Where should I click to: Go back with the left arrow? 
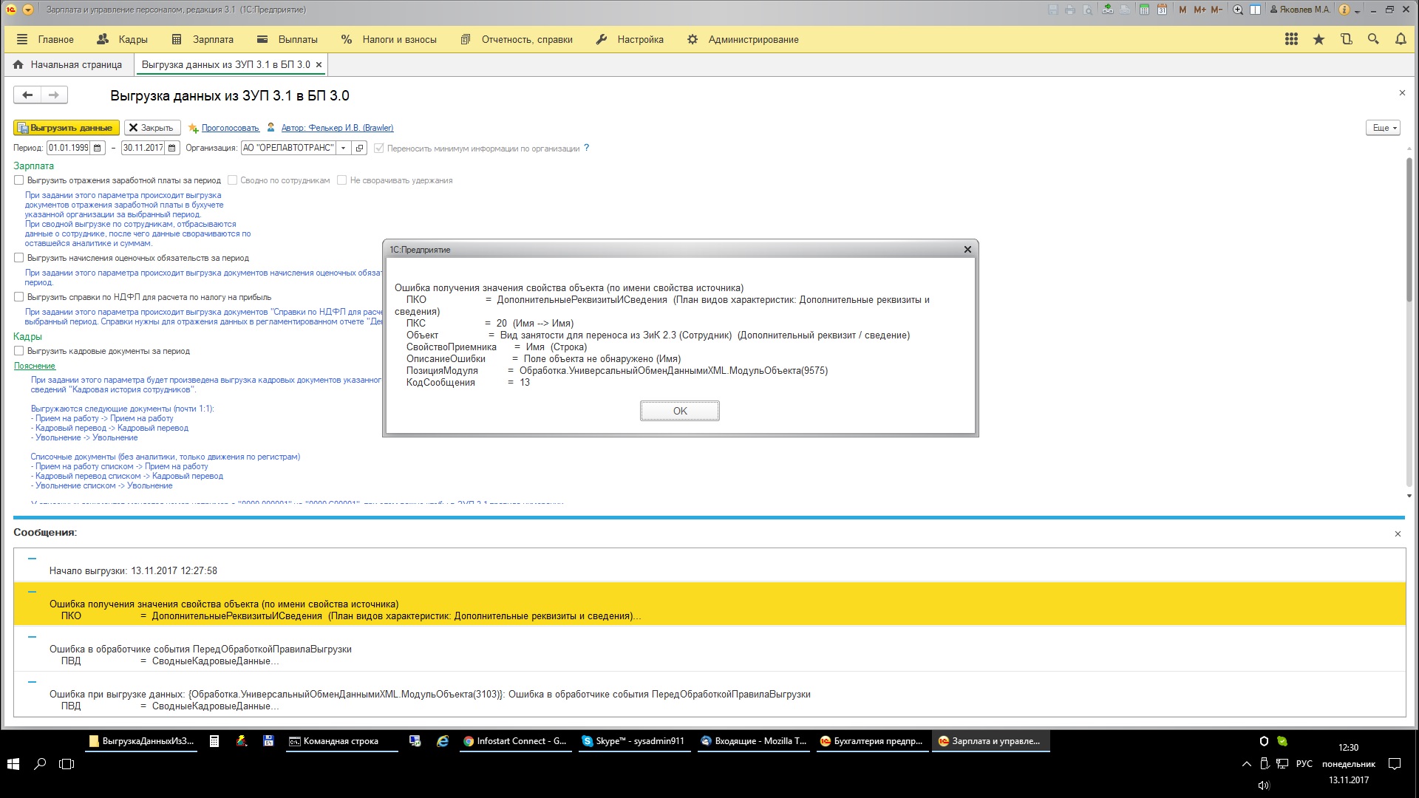pyautogui.click(x=27, y=95)
